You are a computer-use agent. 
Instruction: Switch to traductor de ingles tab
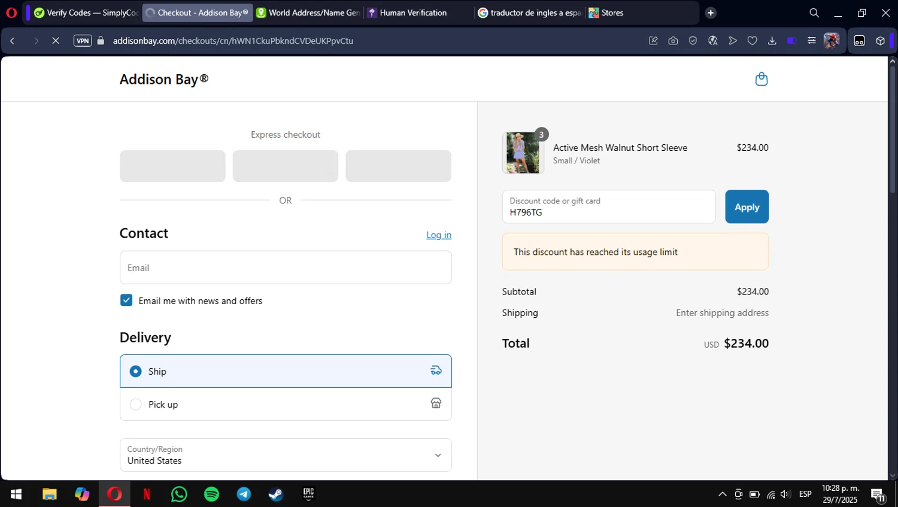click(530, 13)
